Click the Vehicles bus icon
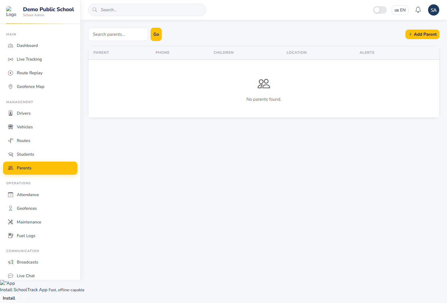This screenshot has width=447, height=303. point(11,127)
